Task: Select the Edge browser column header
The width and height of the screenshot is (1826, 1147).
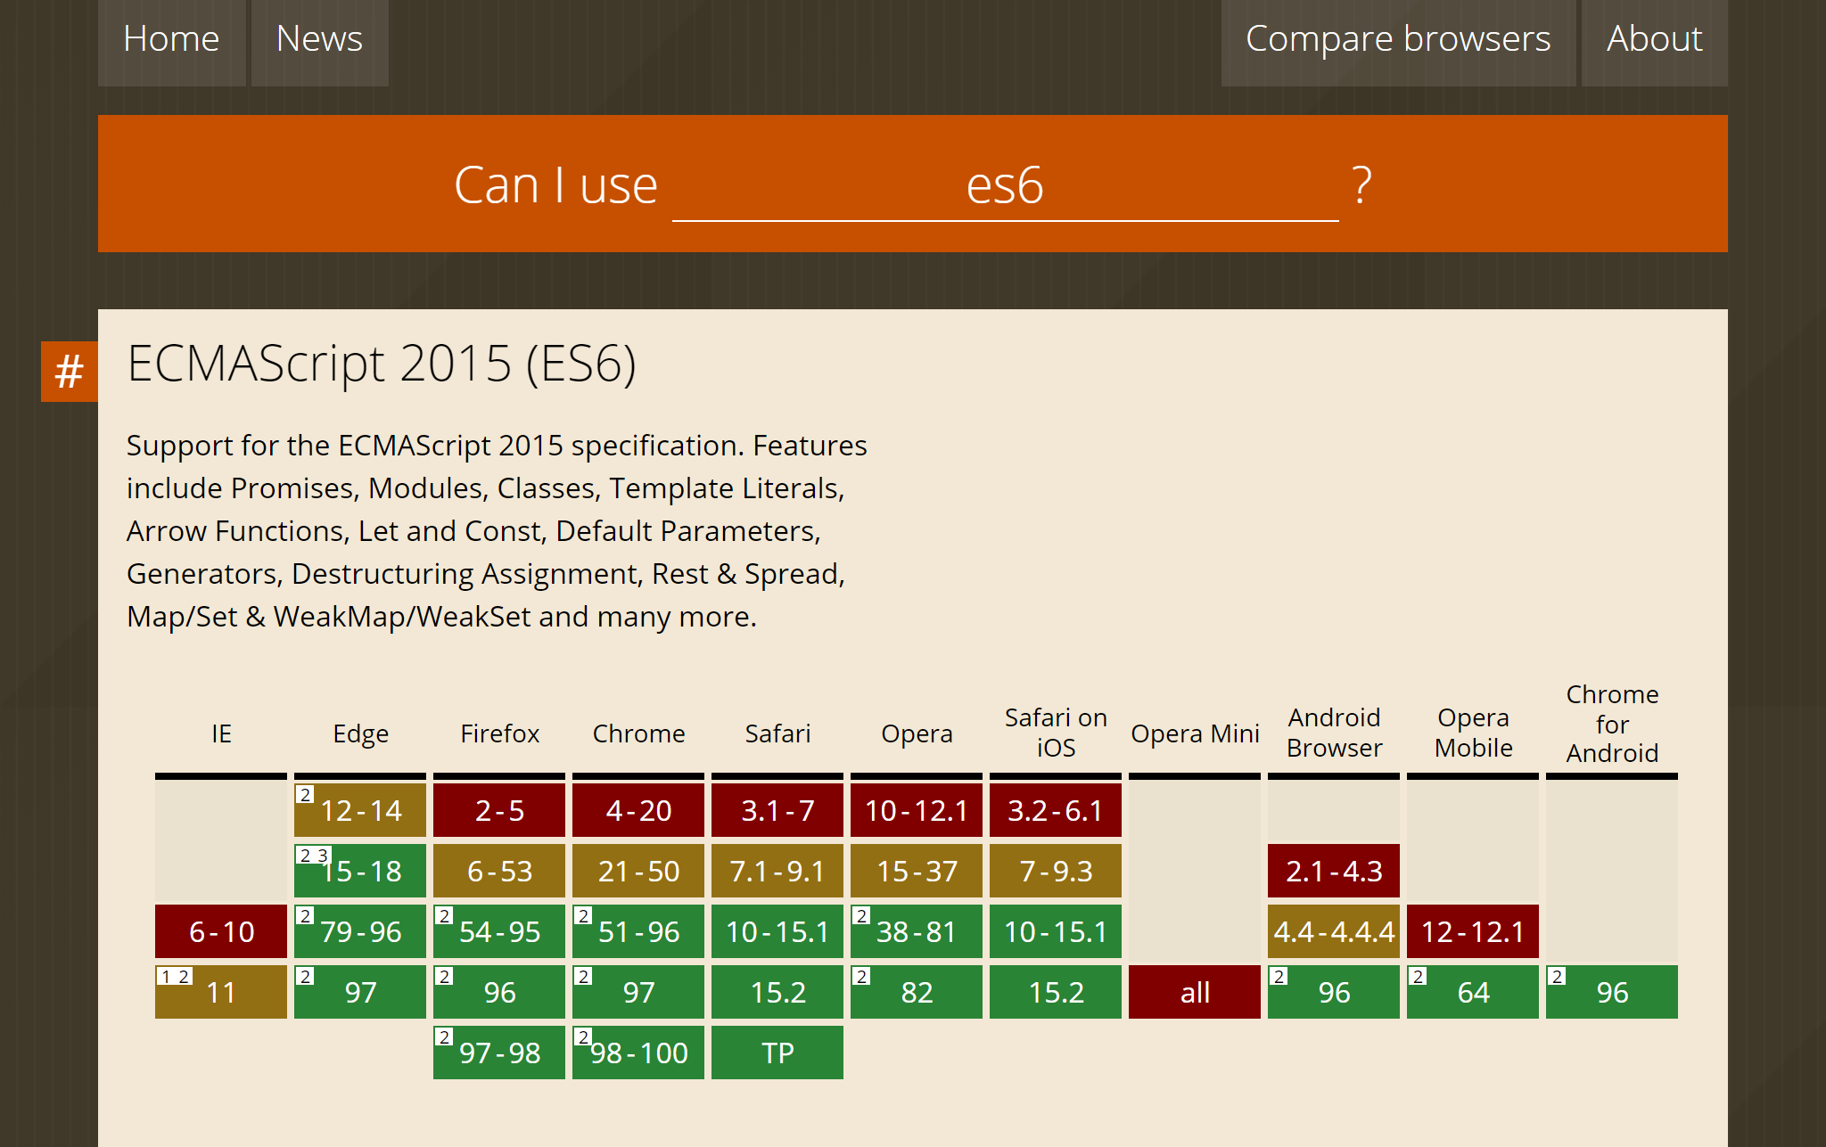Action: click(x=360, y=733)
